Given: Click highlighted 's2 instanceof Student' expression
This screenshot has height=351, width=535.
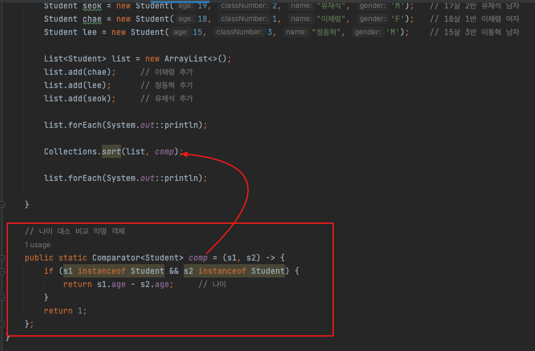Looking at the screenshot, I should 234,271.
